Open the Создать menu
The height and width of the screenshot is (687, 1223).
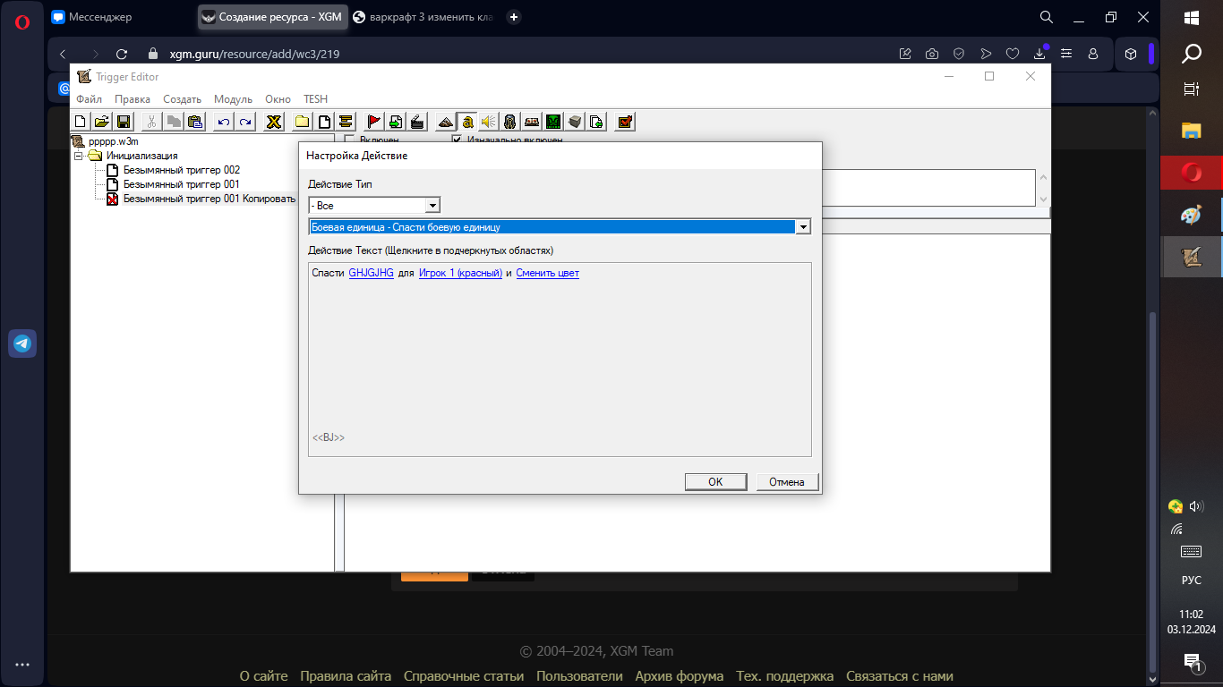pyautogui.click(x=183, y=99)
